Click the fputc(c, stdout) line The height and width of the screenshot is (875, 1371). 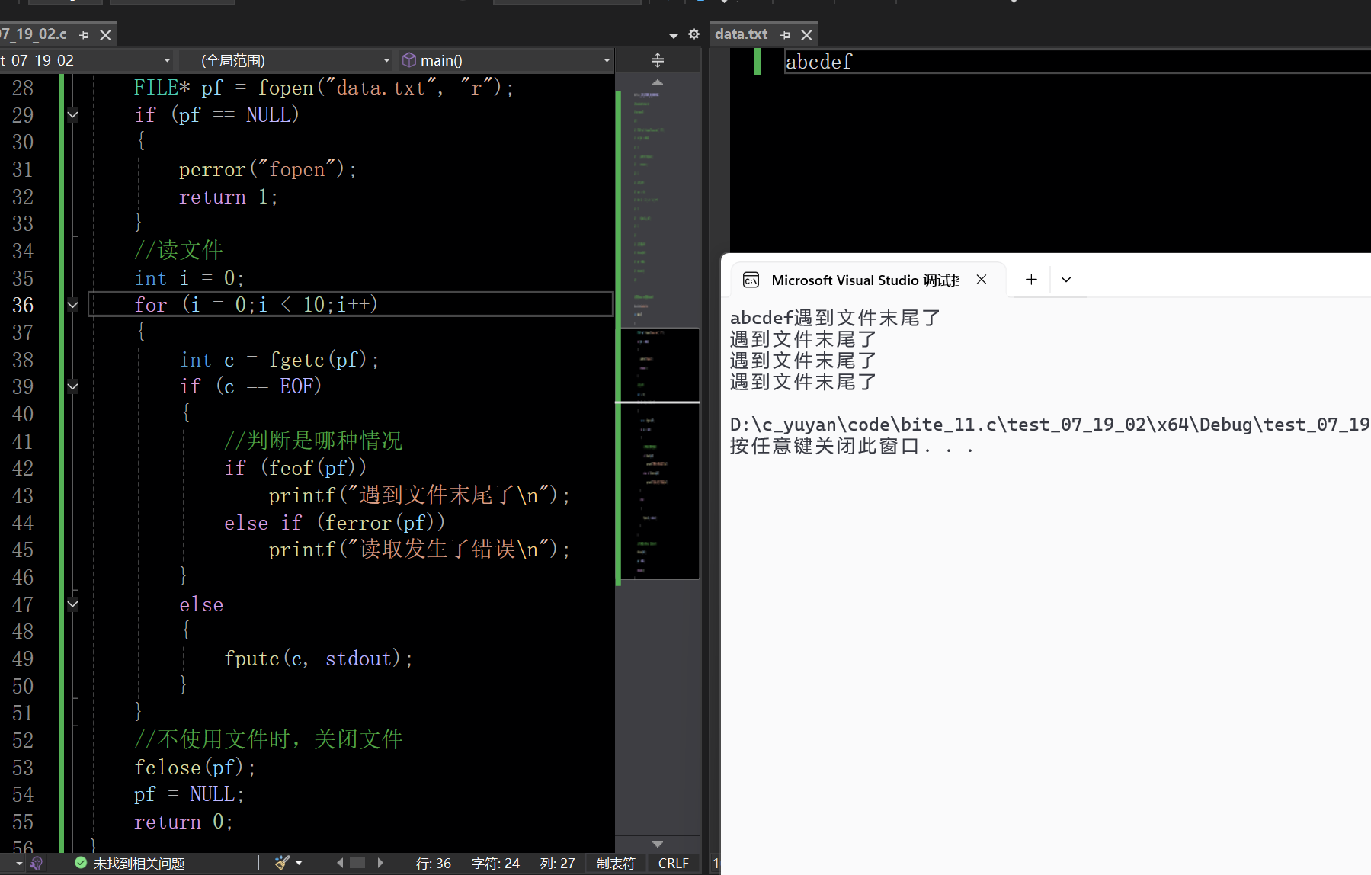point(319,659)
